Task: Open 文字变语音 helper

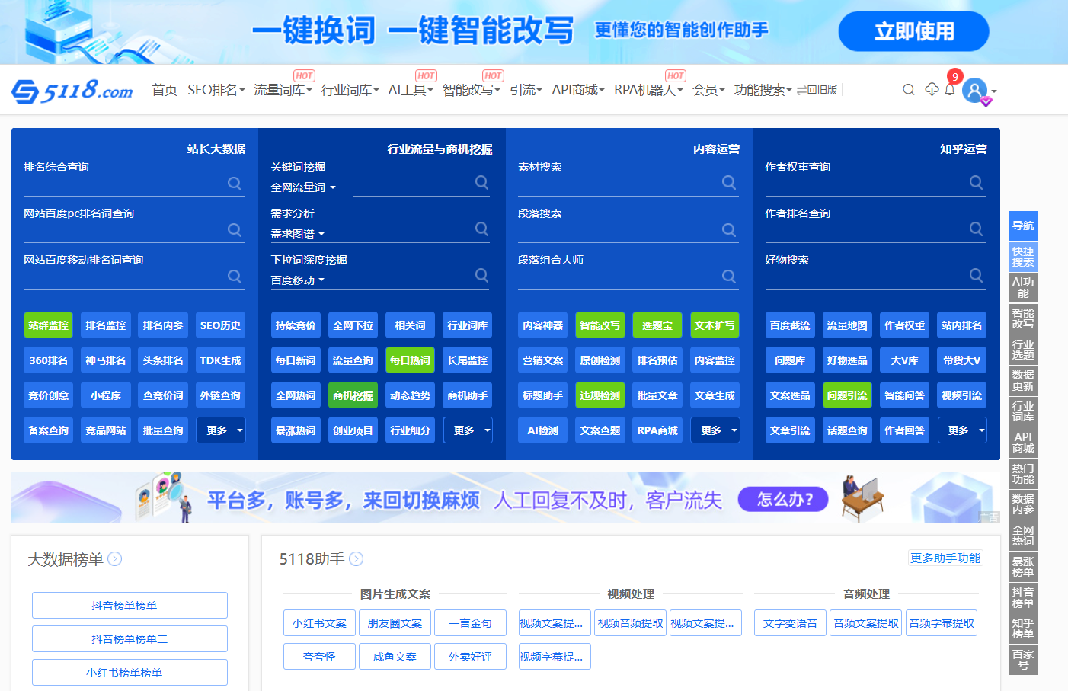Action: click(x=790, y=622)
